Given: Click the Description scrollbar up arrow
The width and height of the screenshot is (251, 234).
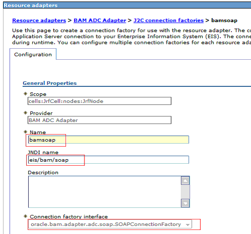Looking at the screenshot, I should (185, 181).
